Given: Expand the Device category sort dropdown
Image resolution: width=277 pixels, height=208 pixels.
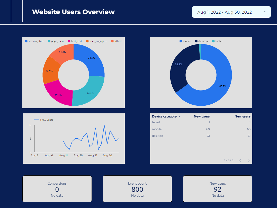Looking at the screenshot, I should pos(180,116).
